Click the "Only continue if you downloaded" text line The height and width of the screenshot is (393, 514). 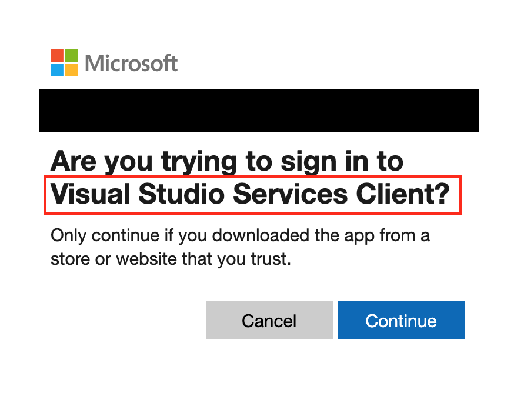tap(240, 235)
